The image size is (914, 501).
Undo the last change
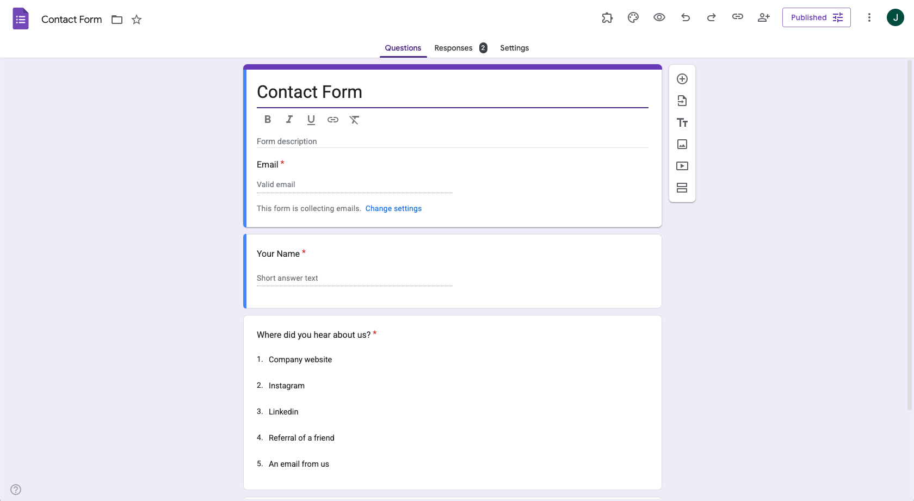coord(685,17)
